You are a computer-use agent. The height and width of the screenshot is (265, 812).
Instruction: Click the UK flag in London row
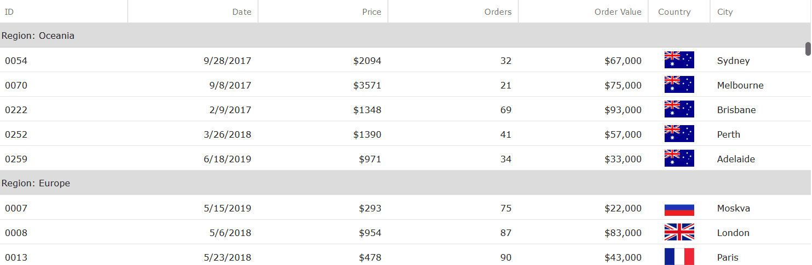pos(679,232)
